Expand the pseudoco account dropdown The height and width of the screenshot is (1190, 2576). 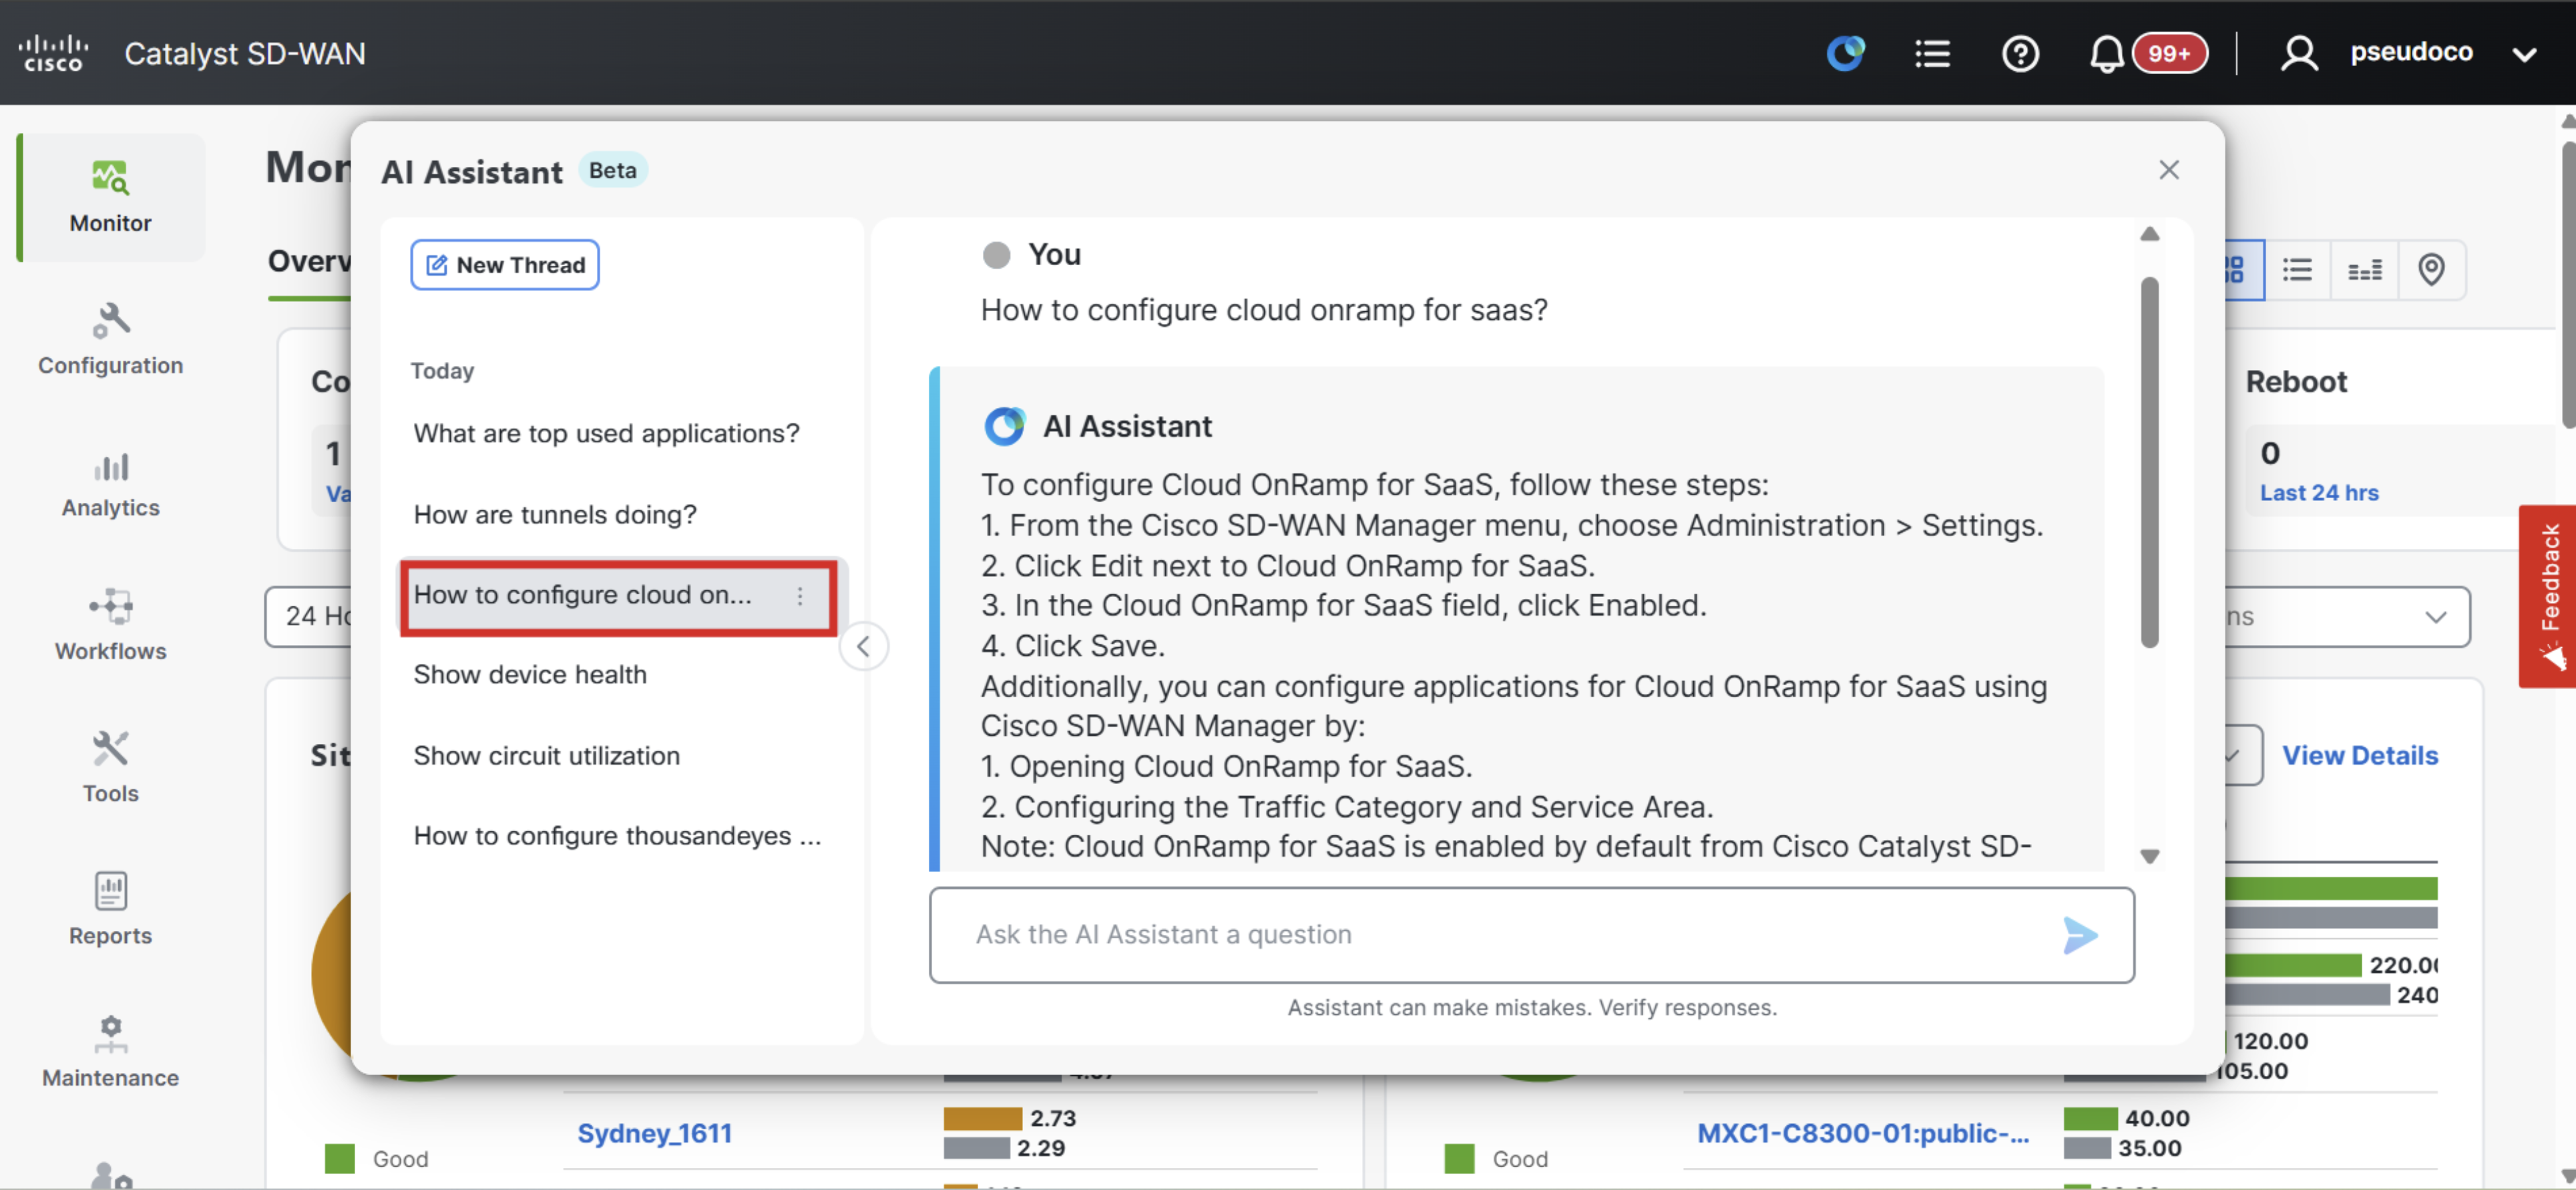pos(2525,54)
